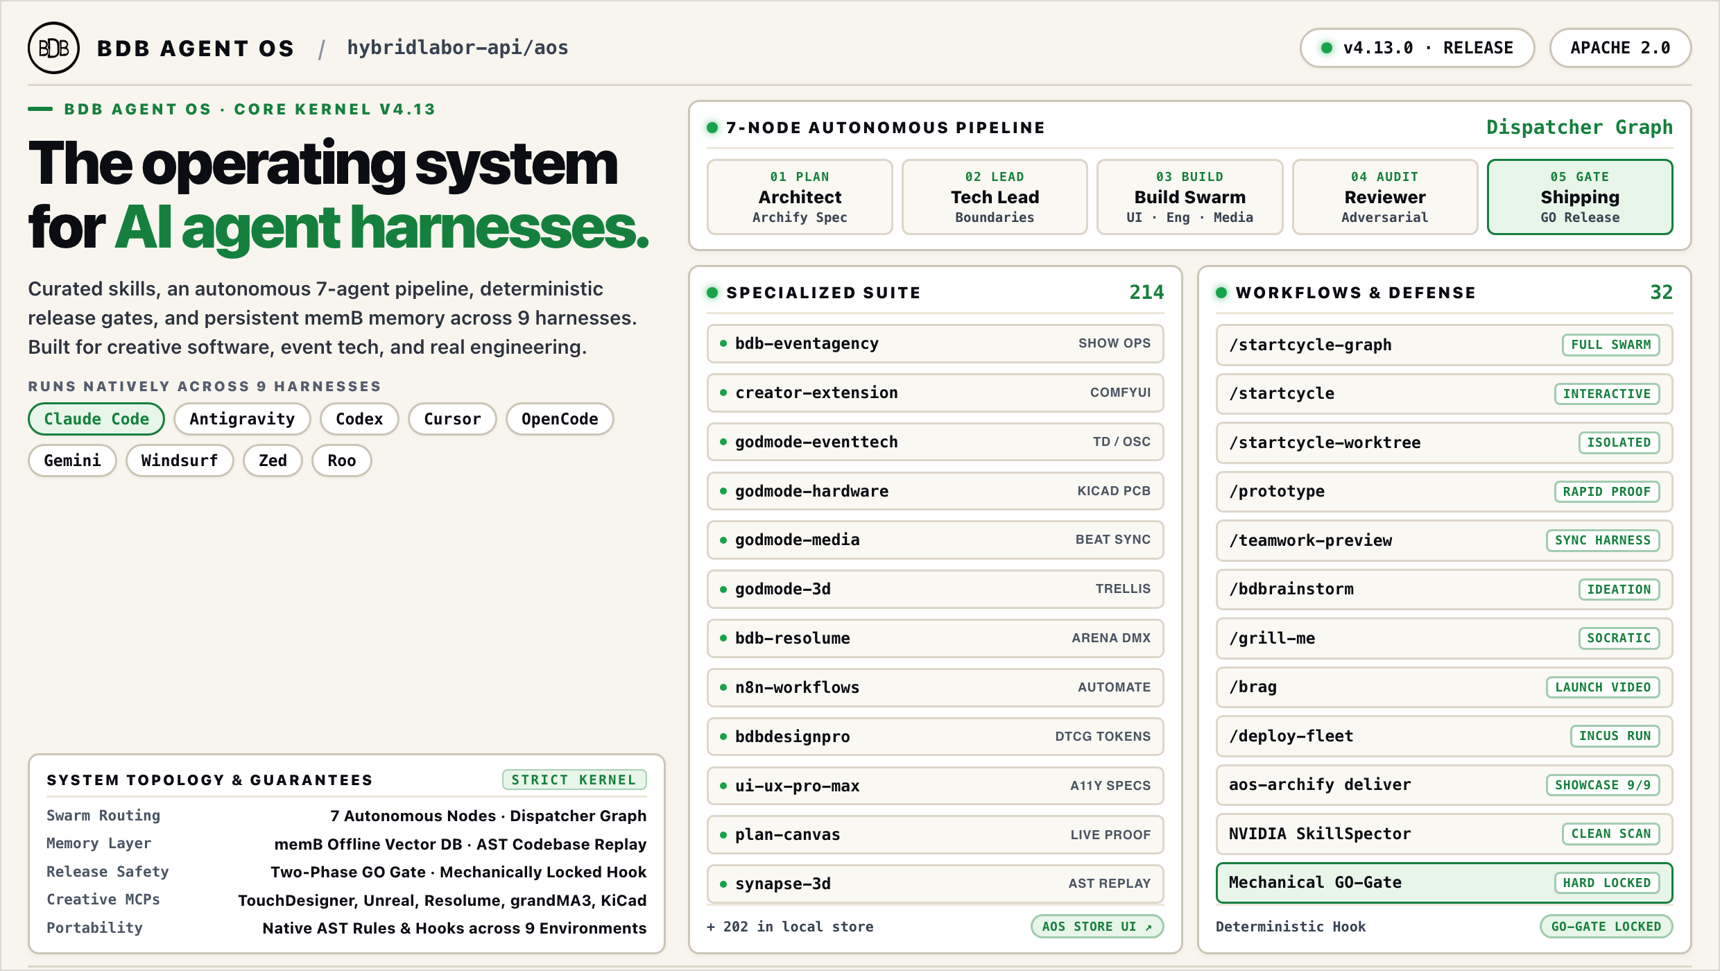The height and width of the screenshot is (971, 1720).
Task: Open the bdb-resolume skill row
Action: [x=935, y=638]
